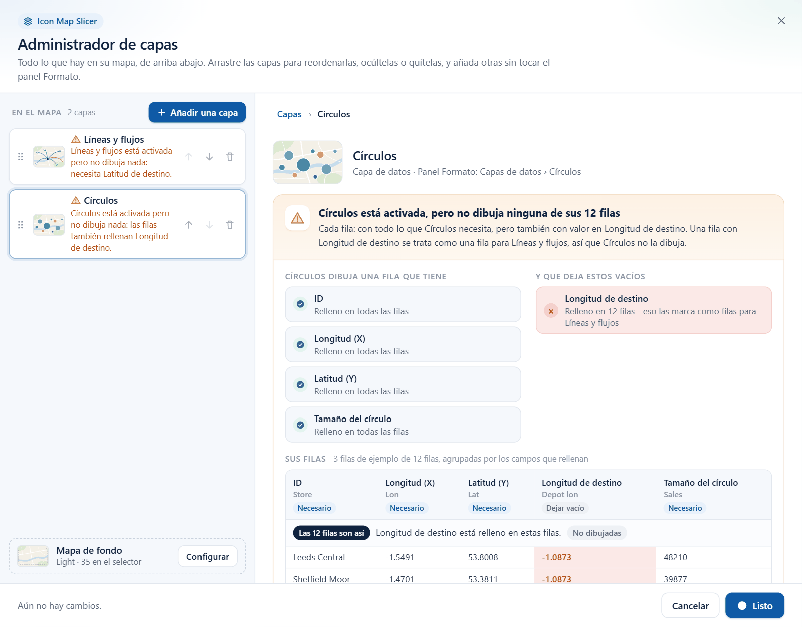This screenshot has height=627, width=802.
Task: Grab the drag handle of Líneas y flujos
Action: point(21,157)
